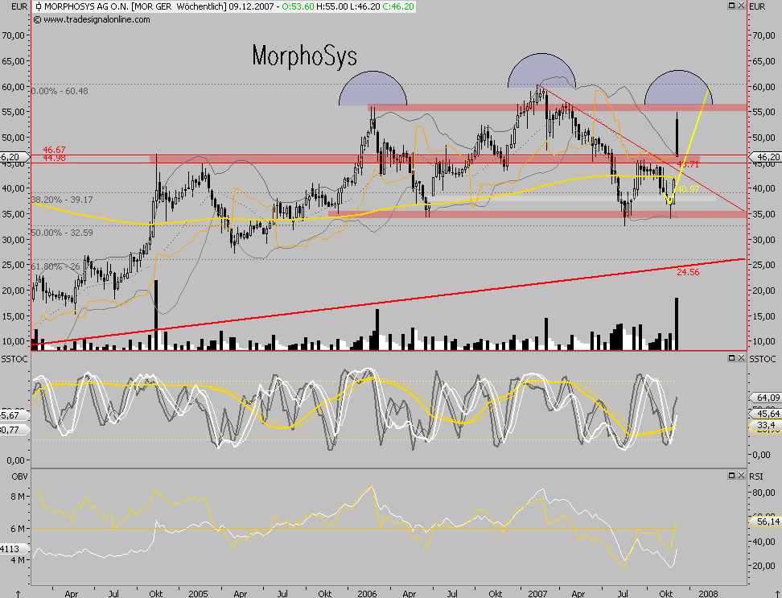
Task: Click the Wöchentlich period label in header
Action: (x=201, y=7)
